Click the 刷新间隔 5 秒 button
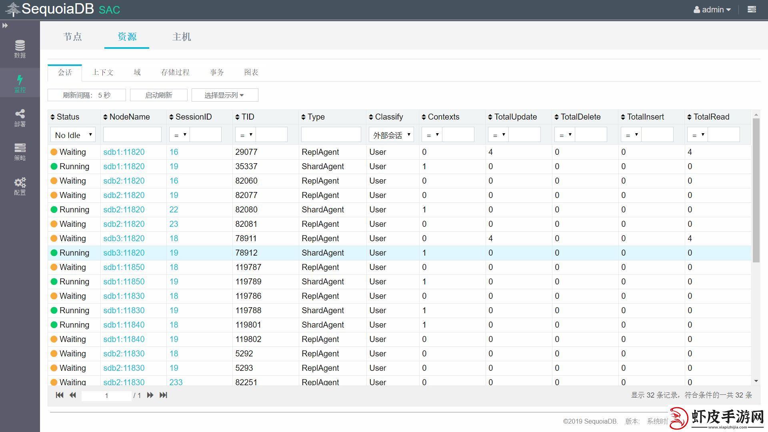768x432 pixels. pyautogui.click(x=87, y=95)
